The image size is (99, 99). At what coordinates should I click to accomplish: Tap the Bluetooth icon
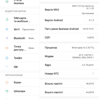coord(7,38)
